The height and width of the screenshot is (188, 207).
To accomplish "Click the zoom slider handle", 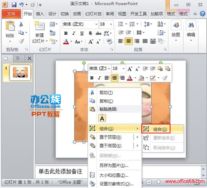I will (158, 182).
